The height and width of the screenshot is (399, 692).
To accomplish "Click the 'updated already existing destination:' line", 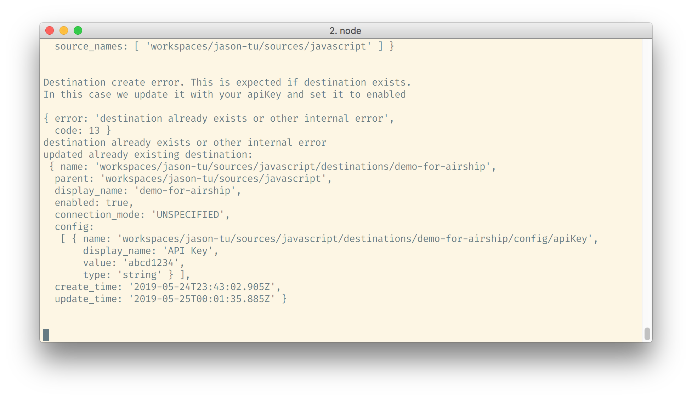I will tap(148, 155).
